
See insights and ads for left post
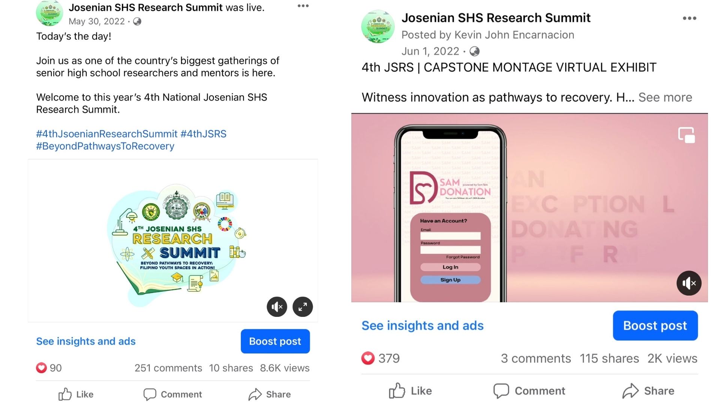click(86, 341)
